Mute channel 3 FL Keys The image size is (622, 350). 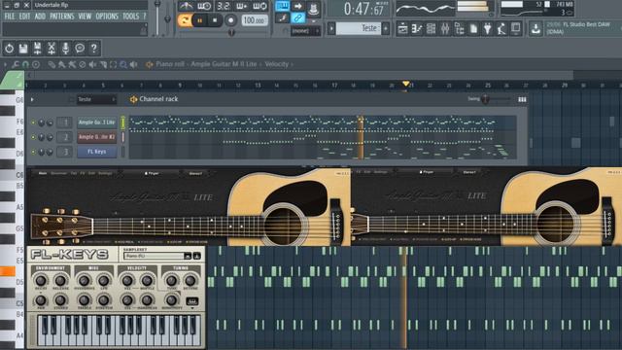[x=33, y=152]
